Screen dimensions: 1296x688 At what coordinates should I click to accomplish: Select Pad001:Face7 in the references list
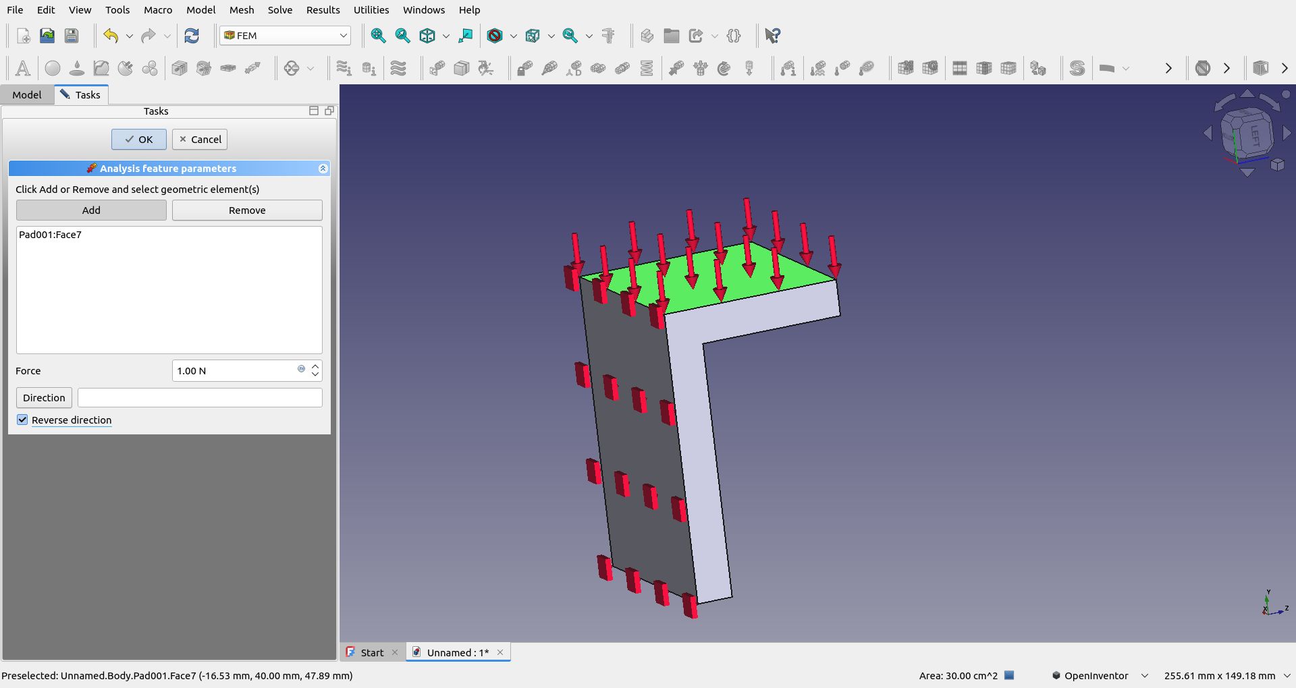pos(51,235)
